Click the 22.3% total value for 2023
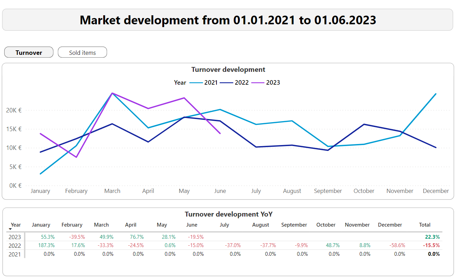 [432, 237]
